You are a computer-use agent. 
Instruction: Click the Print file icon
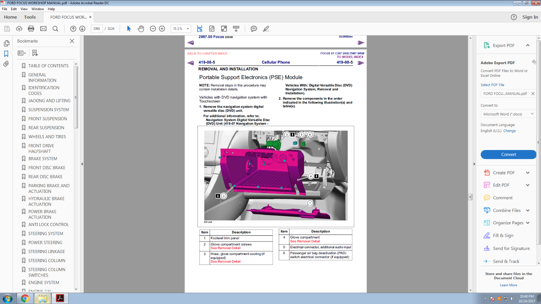tap(31, 29)
